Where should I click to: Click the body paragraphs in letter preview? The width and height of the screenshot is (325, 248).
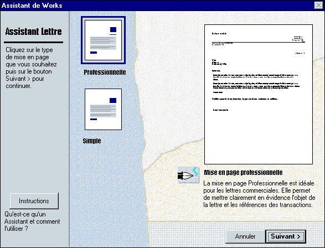256,81
